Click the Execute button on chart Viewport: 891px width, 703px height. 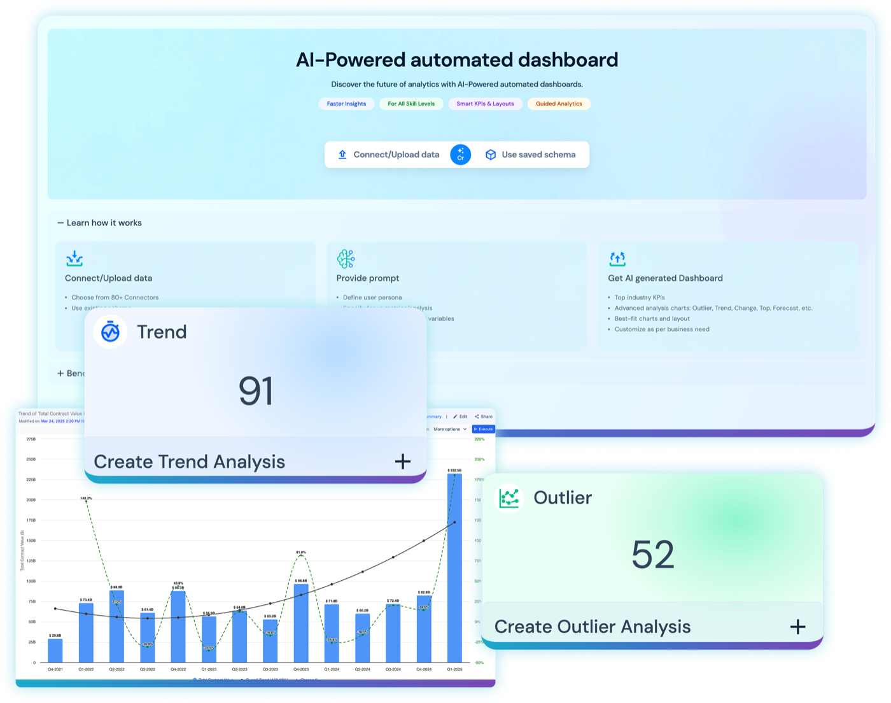point(484,429)
